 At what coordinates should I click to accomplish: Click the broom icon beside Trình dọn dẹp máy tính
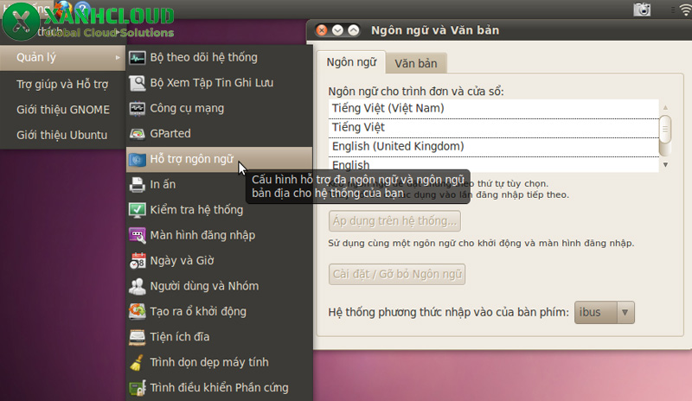(137, 363)
